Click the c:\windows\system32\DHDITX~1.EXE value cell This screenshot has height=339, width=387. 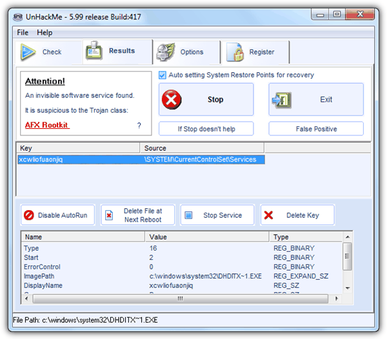(x=205, y=276)
